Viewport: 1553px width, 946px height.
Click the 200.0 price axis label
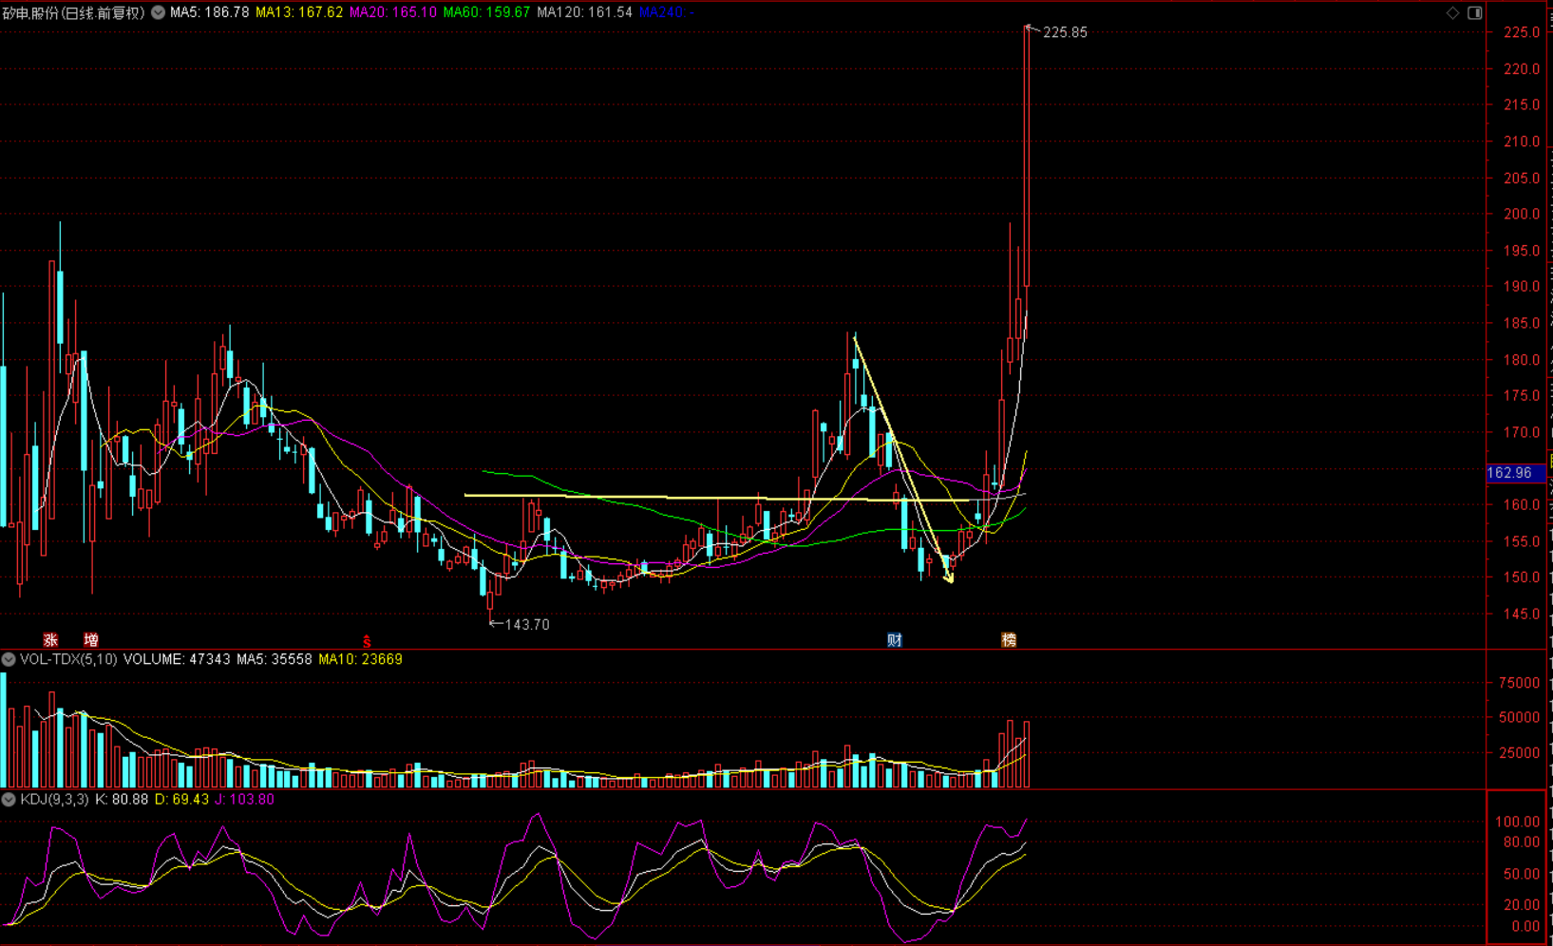1522,214
